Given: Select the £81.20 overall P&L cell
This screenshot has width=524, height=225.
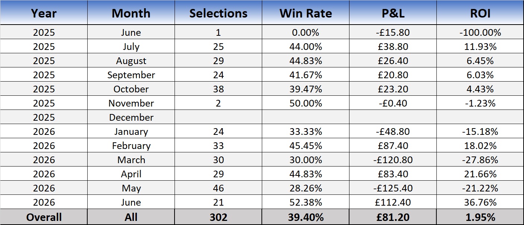Looking at the screenshot, I should (x=393, y=217).
